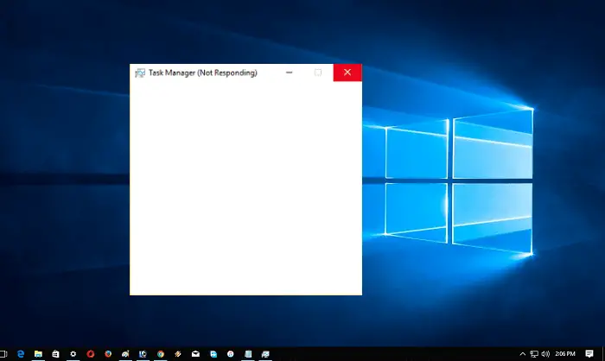
Task: Click Task Manager title bar app icon
Action: click(140, 73)
